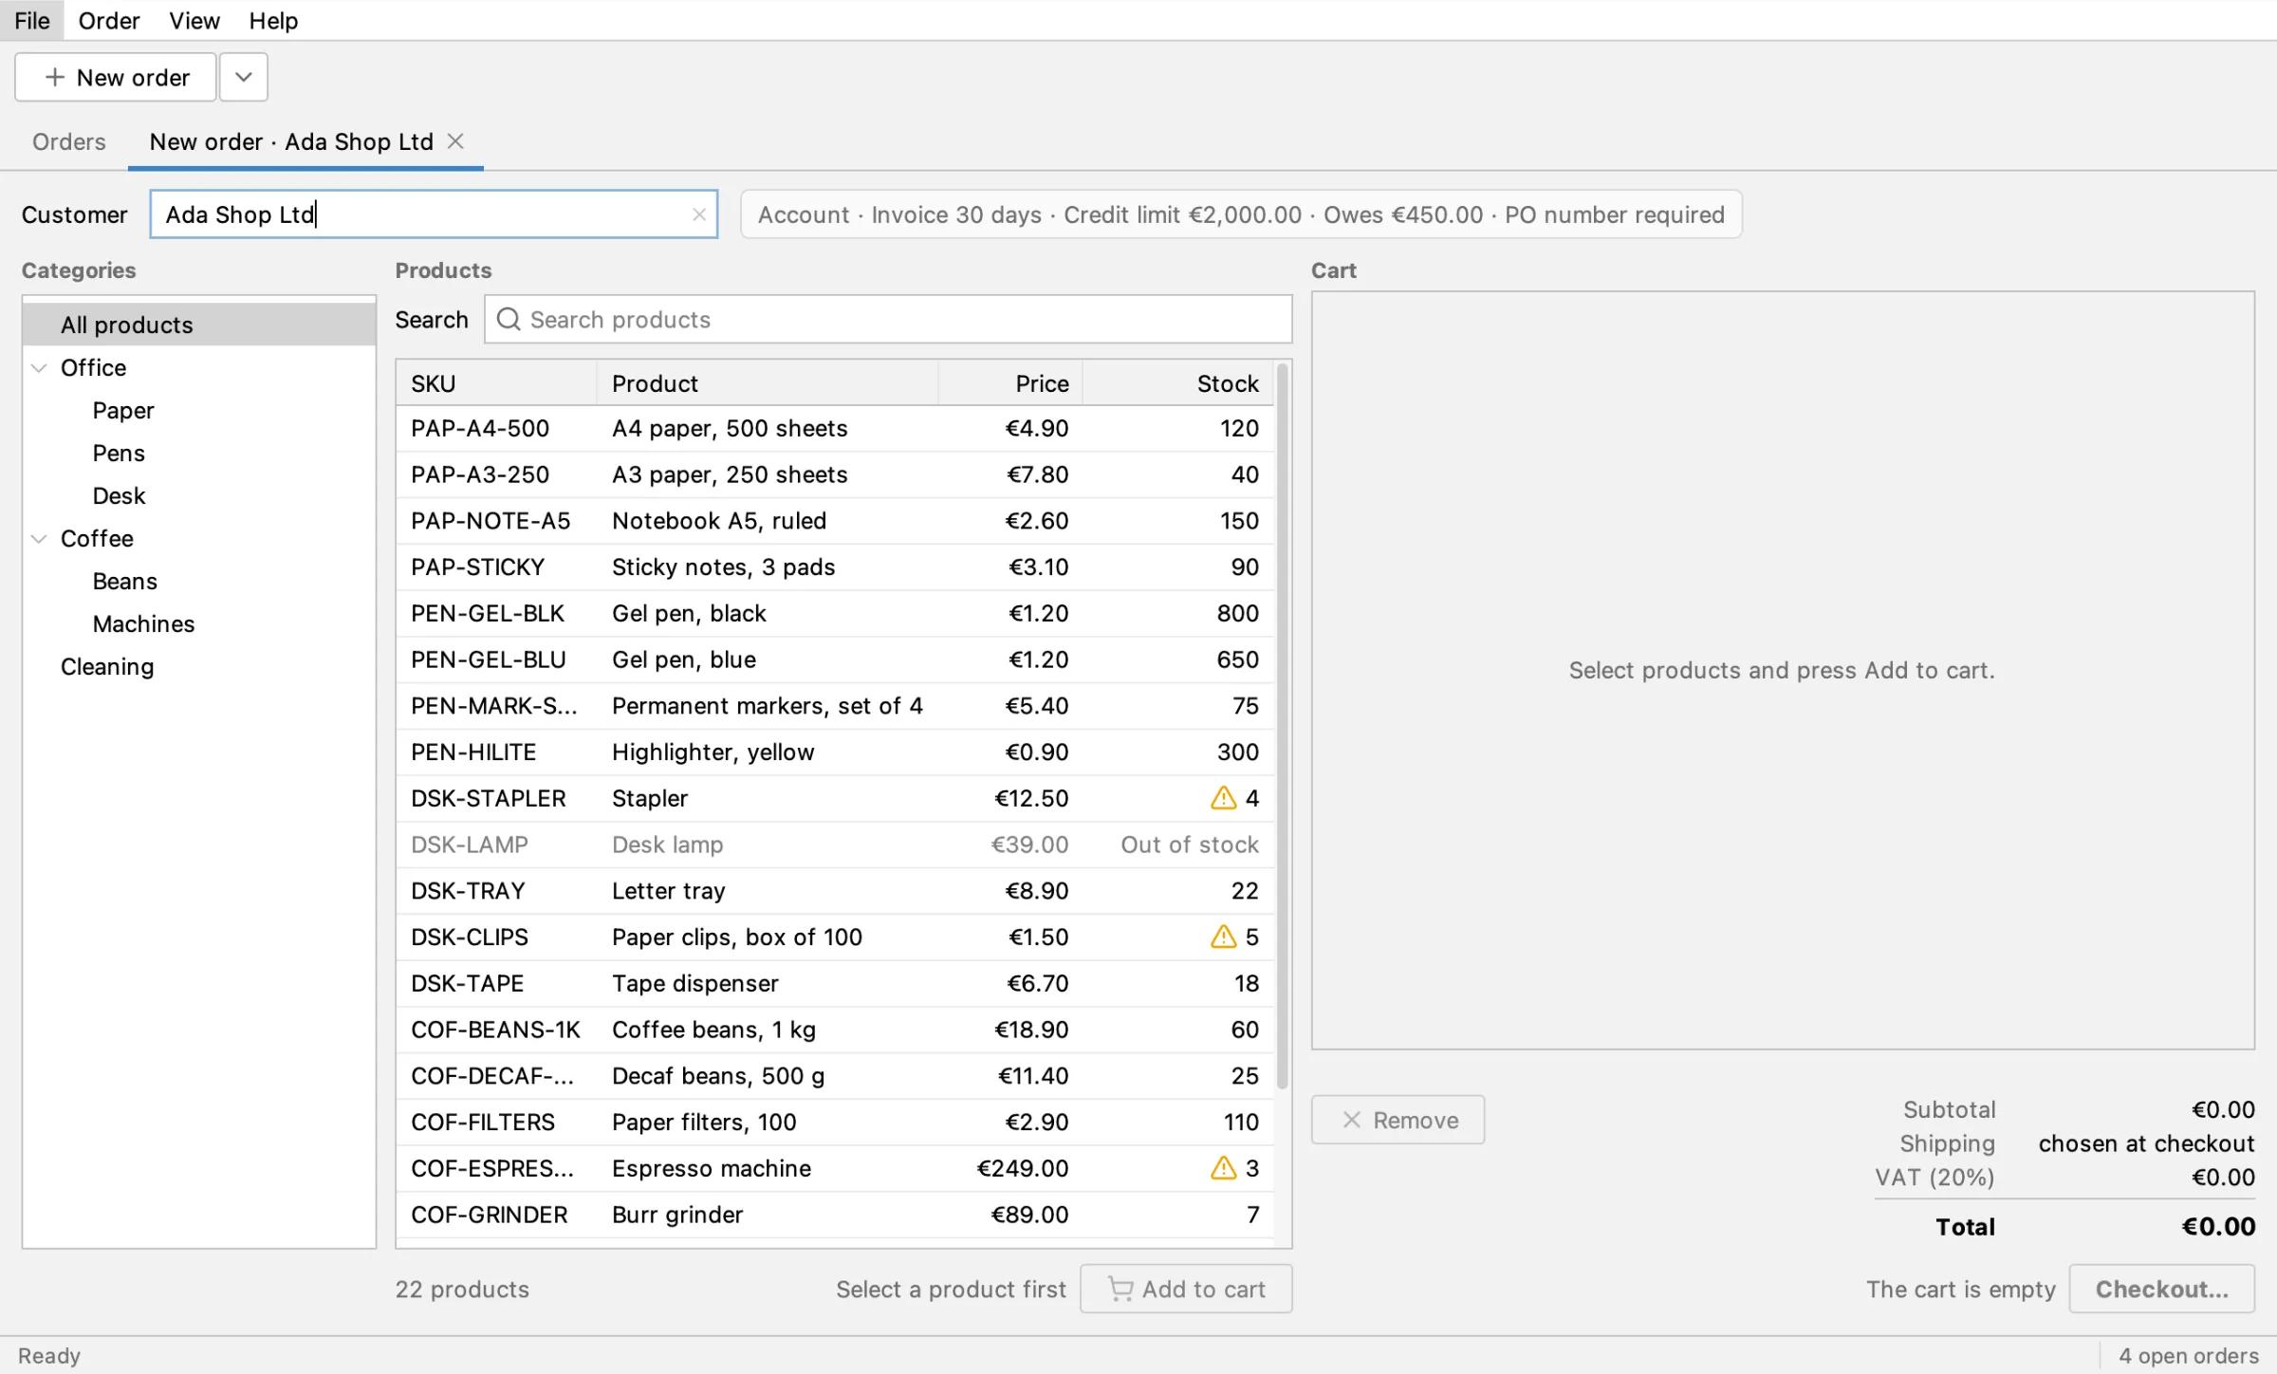Screen dimensions: 2277x1374
Task: Select the Cleaning category
Action: (199, 667)
